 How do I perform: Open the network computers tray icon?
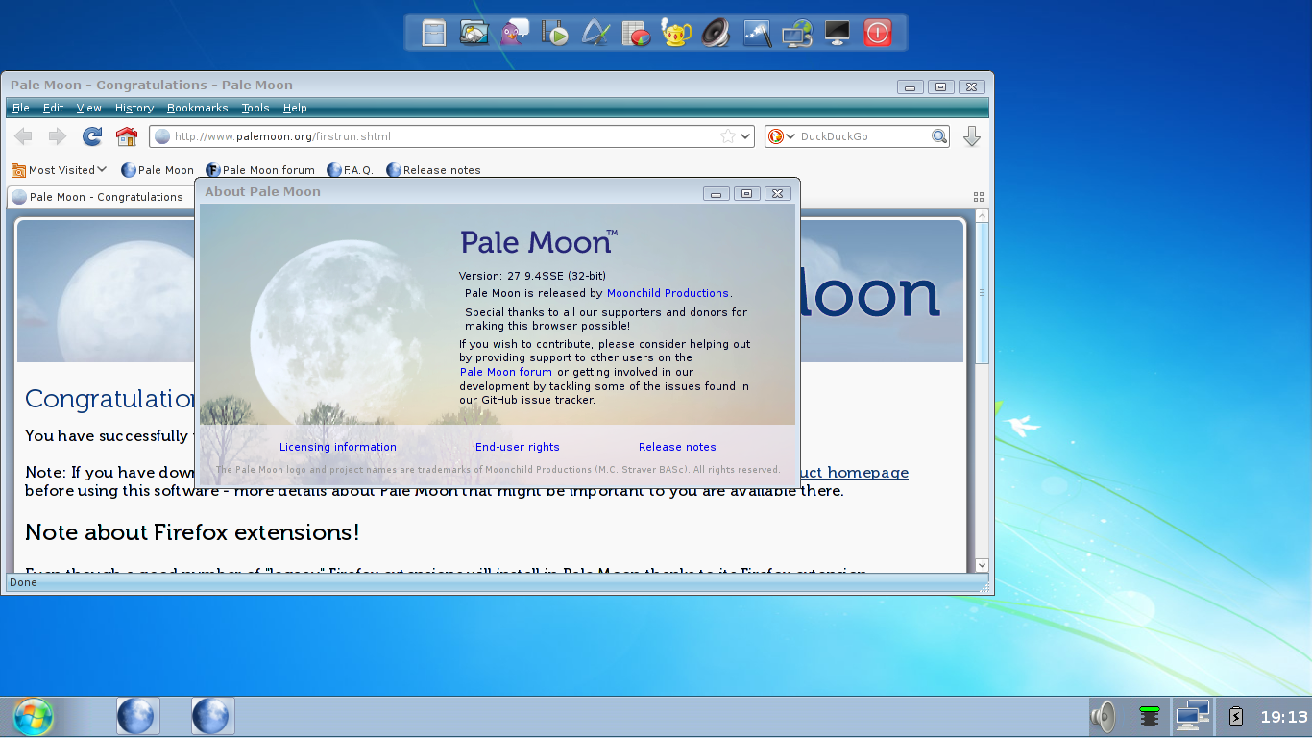click(1192, 716)
